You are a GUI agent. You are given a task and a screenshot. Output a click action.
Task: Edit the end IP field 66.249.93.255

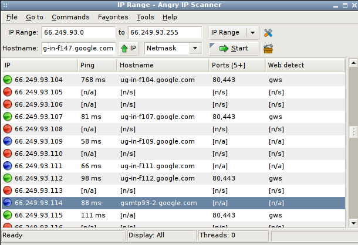(165, 33)
